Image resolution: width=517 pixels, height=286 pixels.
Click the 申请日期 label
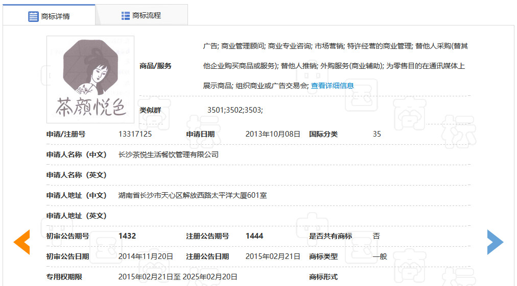click(200, 134)
